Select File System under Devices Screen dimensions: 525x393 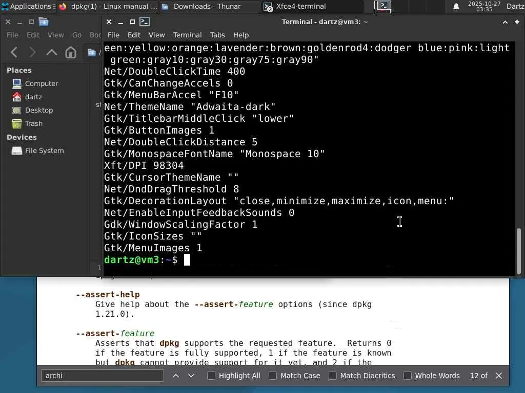[44, 151]
